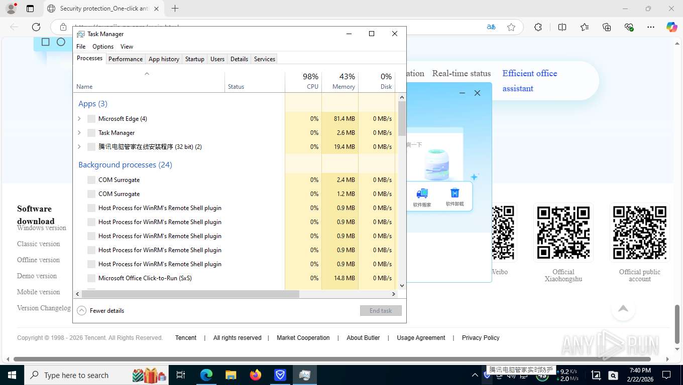Click the Apps (3) group heading

coord(93,104)
